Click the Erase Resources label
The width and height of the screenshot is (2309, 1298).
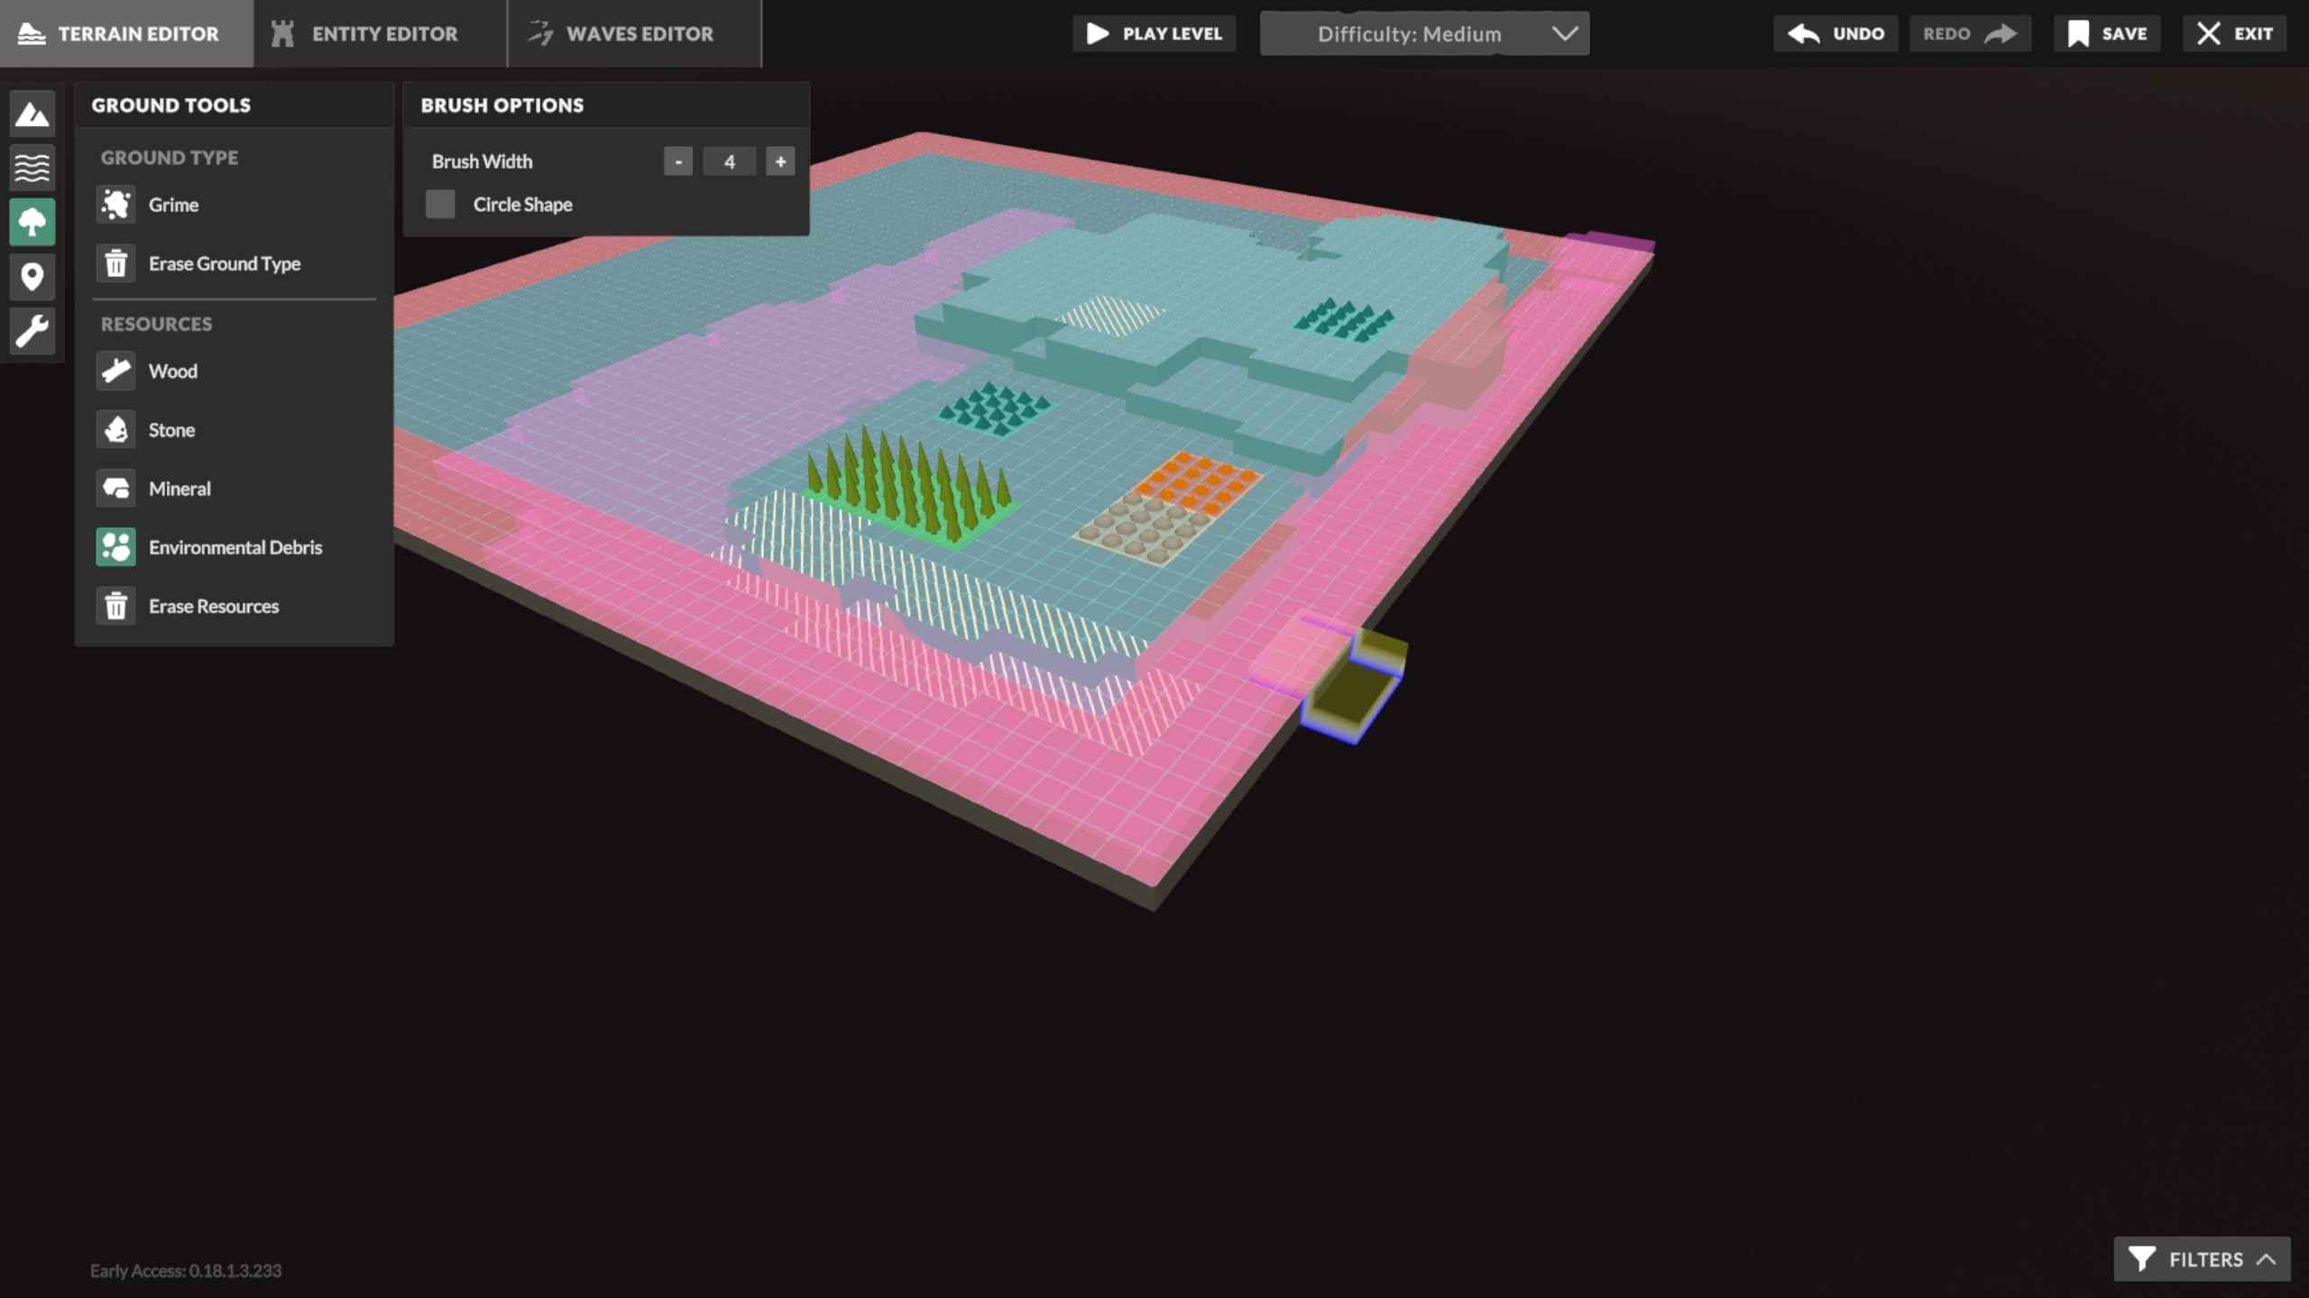214,606
